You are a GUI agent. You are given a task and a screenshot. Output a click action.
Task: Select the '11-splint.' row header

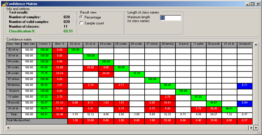tap(14, 98)
